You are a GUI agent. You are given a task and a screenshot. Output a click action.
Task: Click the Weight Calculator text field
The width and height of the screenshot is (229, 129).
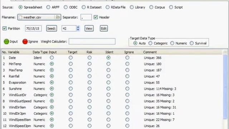[x=92, y=42]
